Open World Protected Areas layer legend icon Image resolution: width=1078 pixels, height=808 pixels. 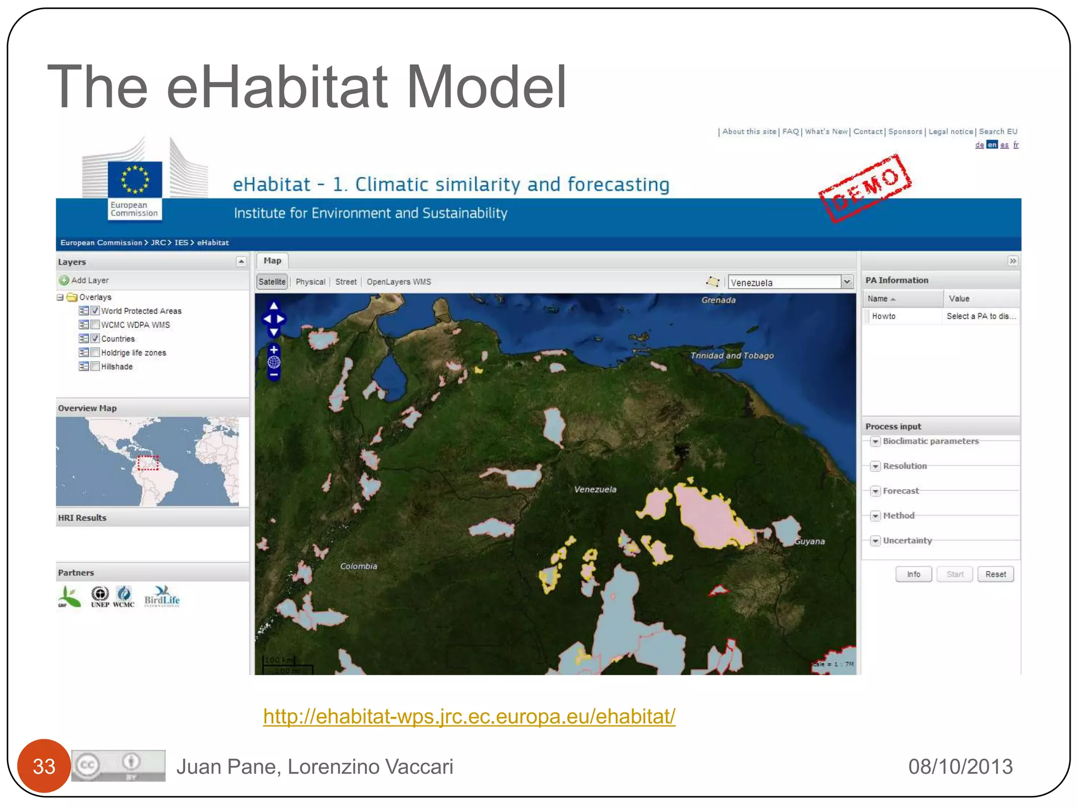pyautogui.click(x=84, y=311)
